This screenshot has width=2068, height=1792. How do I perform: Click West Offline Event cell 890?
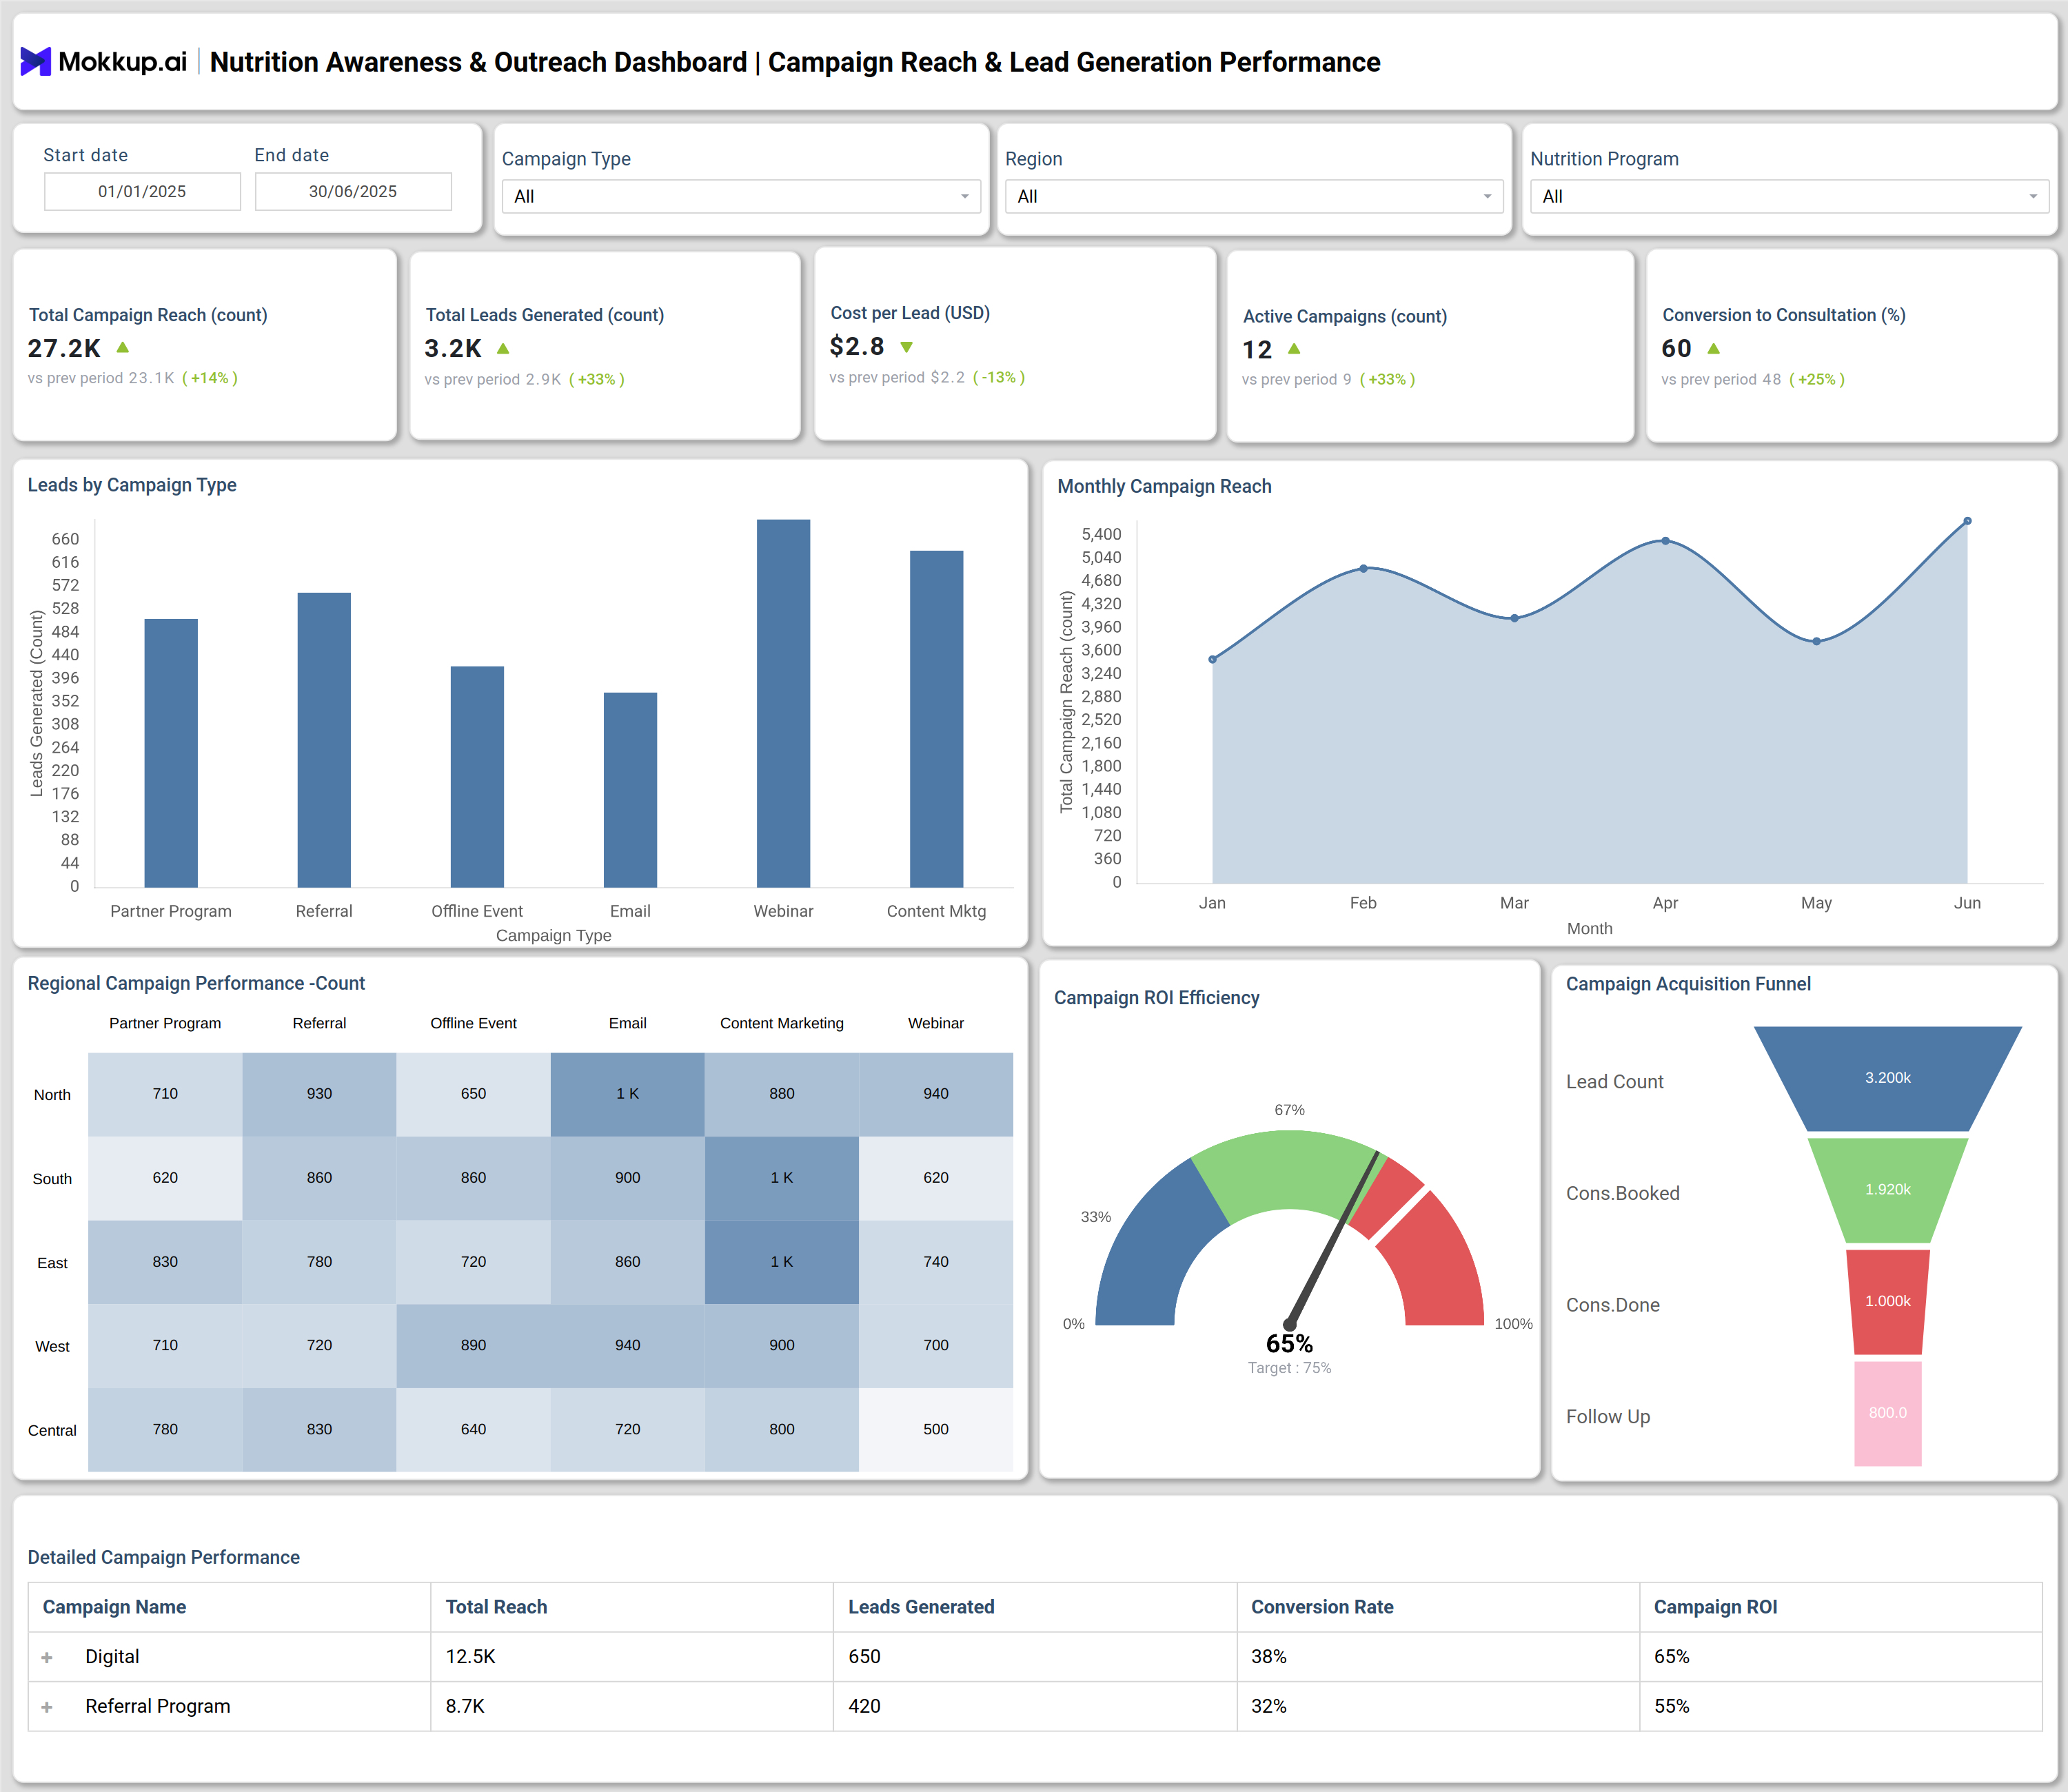pyautogui.click(x=473, y=1346)
